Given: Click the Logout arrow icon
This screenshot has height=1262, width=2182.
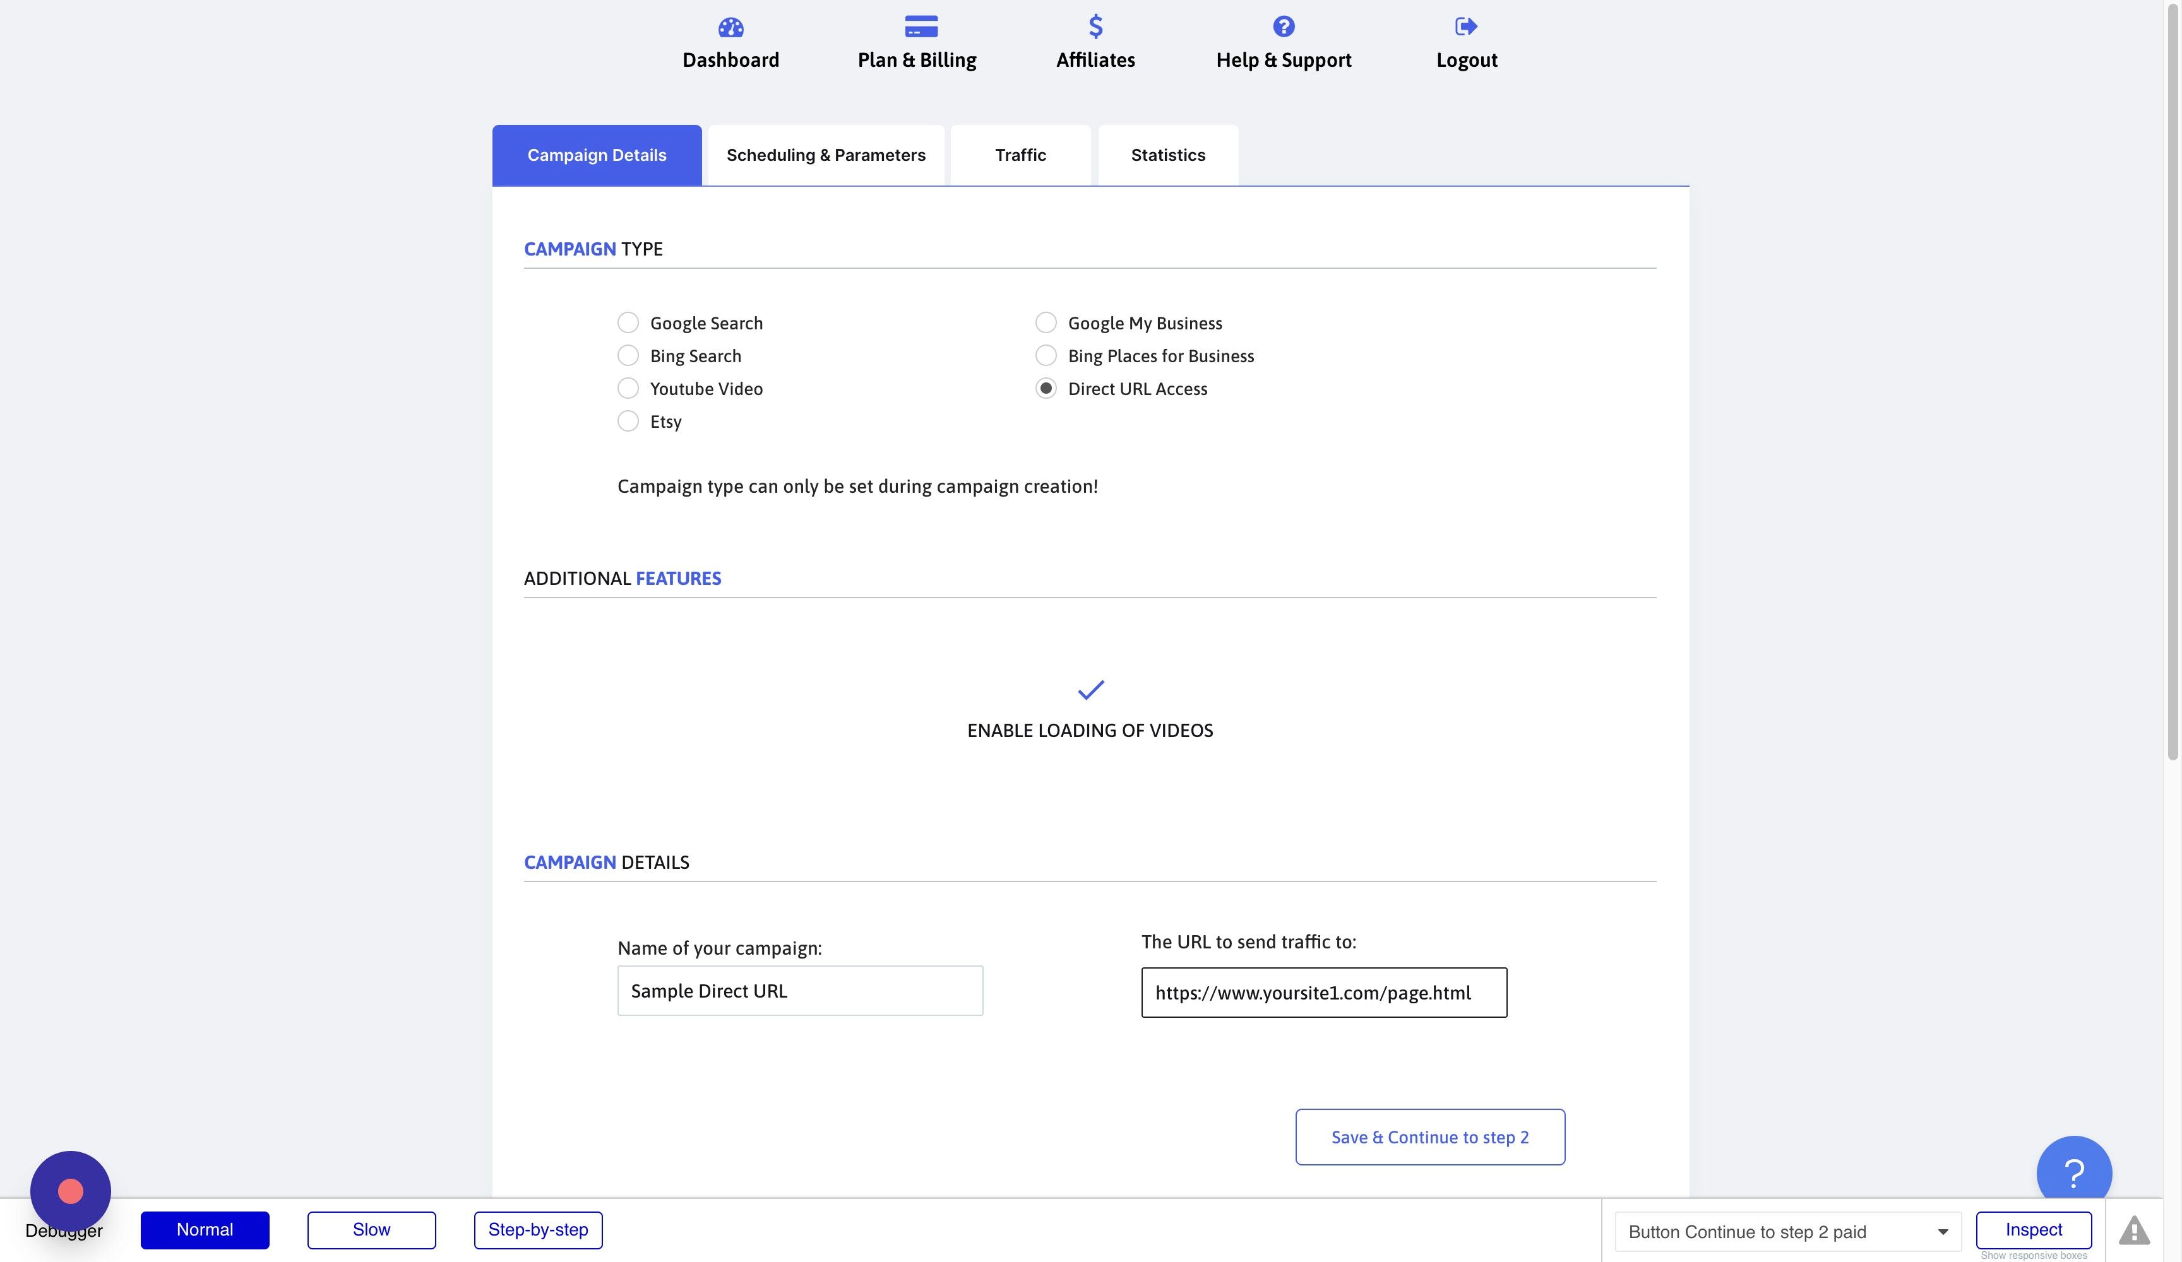Looking at the screenshot, I should (1466, 27).
